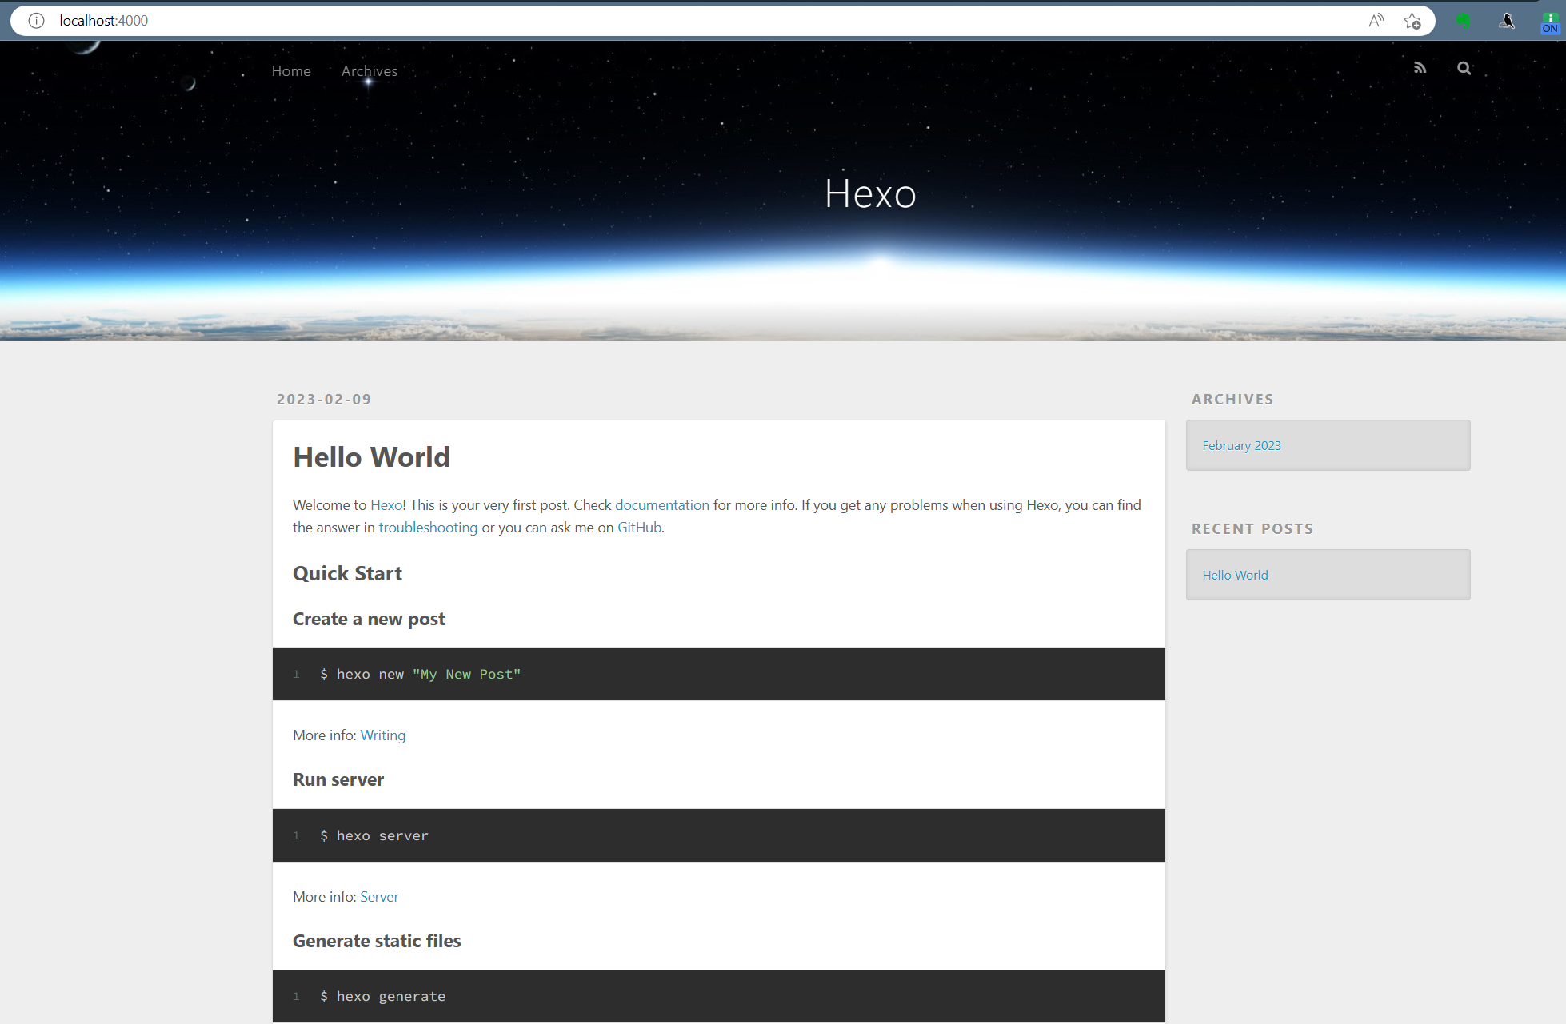The height and width of the screenshot is (1024, 1566).
Task: Visit the GitHub link in the post
Action: click(x=639, y=528)
